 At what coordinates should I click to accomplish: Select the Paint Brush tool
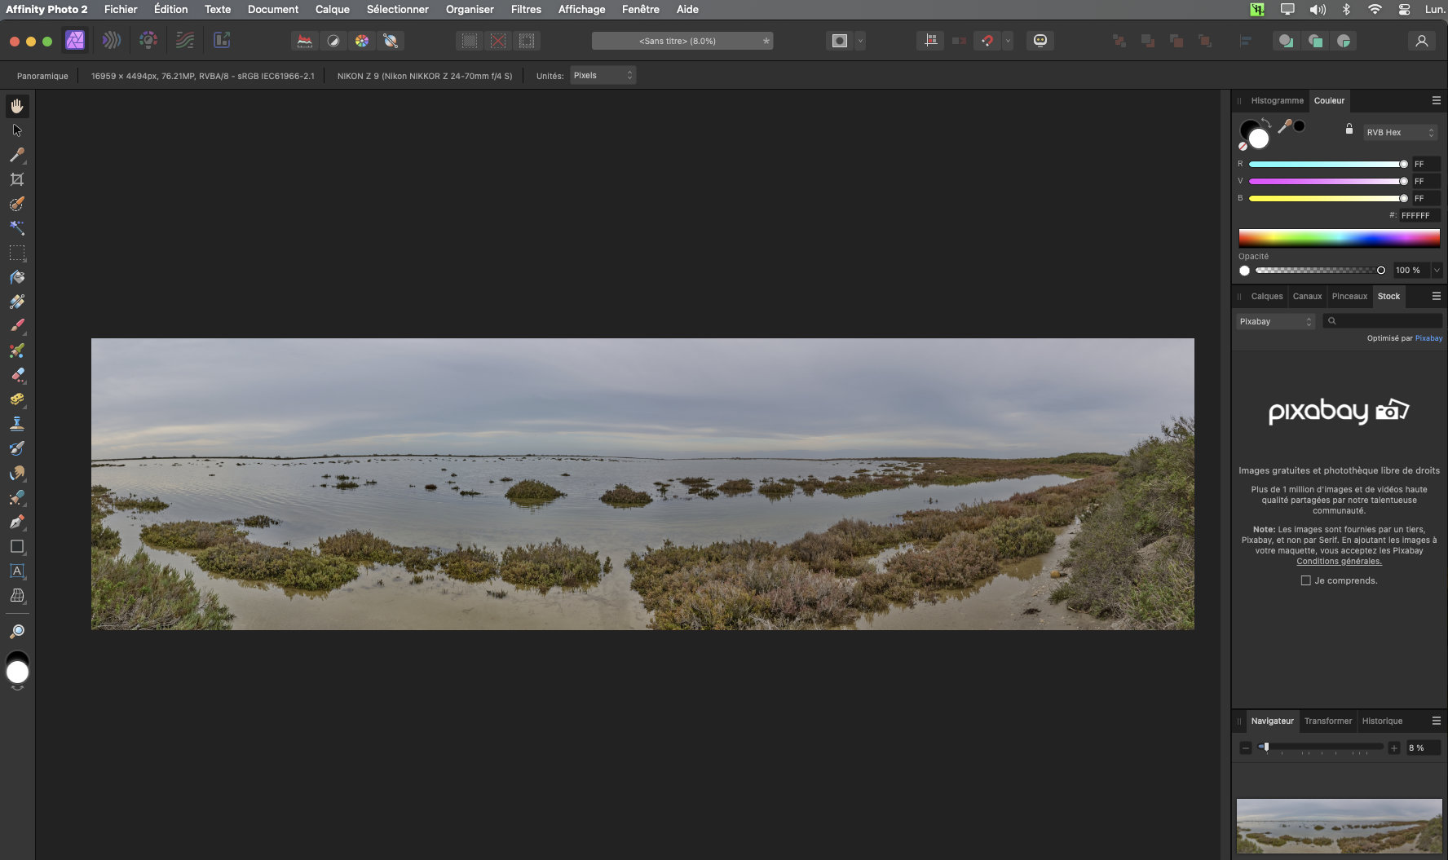[x=17, y=326]
